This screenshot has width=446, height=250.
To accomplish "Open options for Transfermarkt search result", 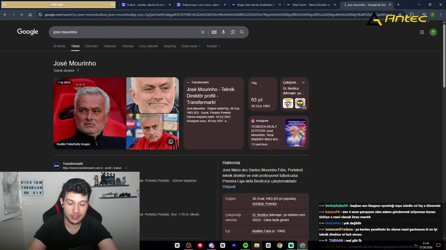I will coord(126,168).
